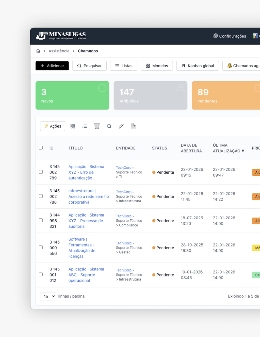Open the Kanban global view

pos(198,66)
